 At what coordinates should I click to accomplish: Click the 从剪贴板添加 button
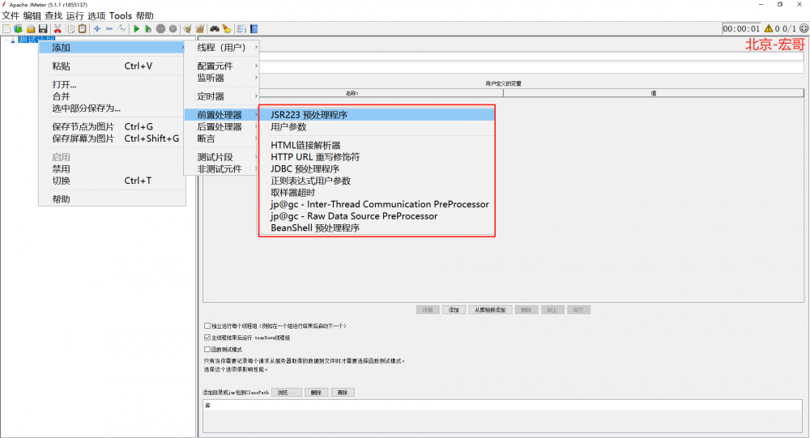(x=490, y=310)
